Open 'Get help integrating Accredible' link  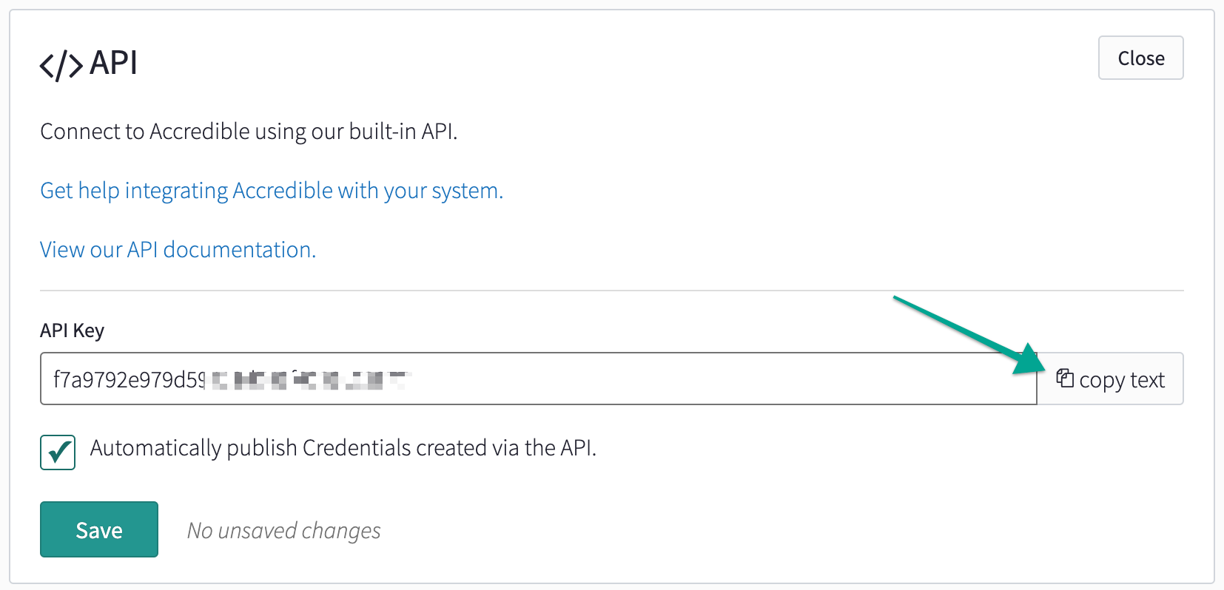272,191
